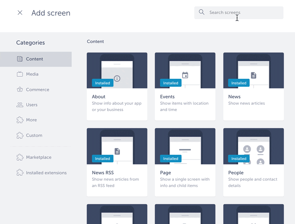Focus the Search screens input field
295x224 pixels.
[243, 13]
